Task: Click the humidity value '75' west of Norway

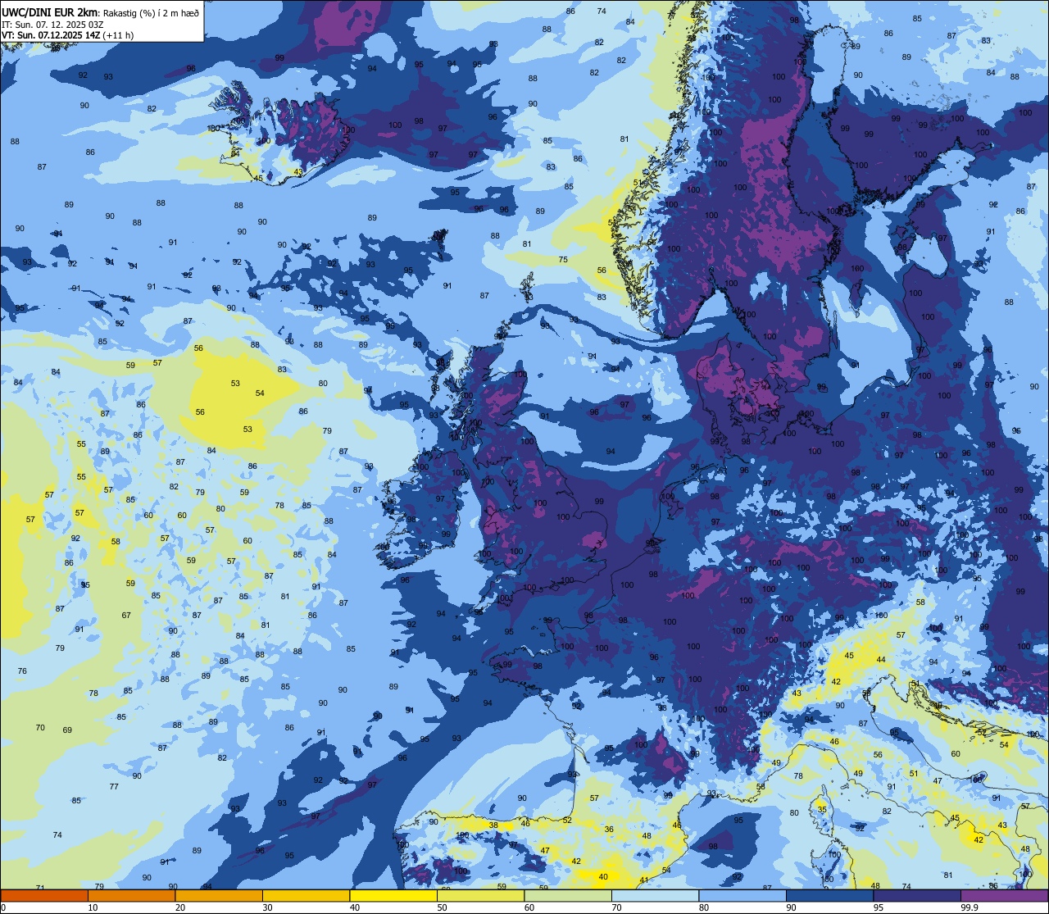Action: coord(563,260)
